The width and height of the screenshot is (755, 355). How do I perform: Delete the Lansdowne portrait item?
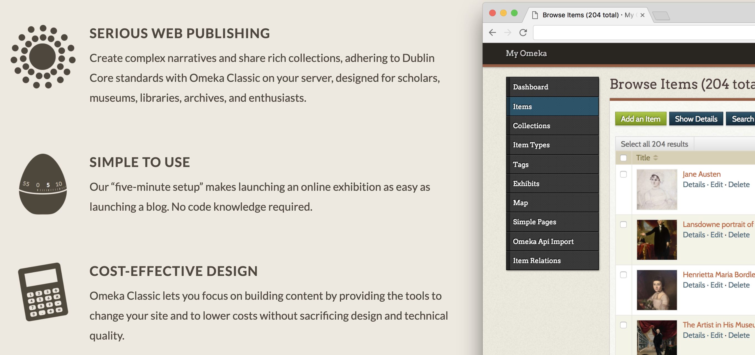coord(739,235)
